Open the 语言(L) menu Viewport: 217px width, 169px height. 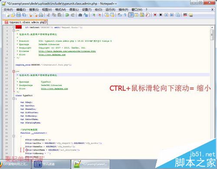point(74,10)
